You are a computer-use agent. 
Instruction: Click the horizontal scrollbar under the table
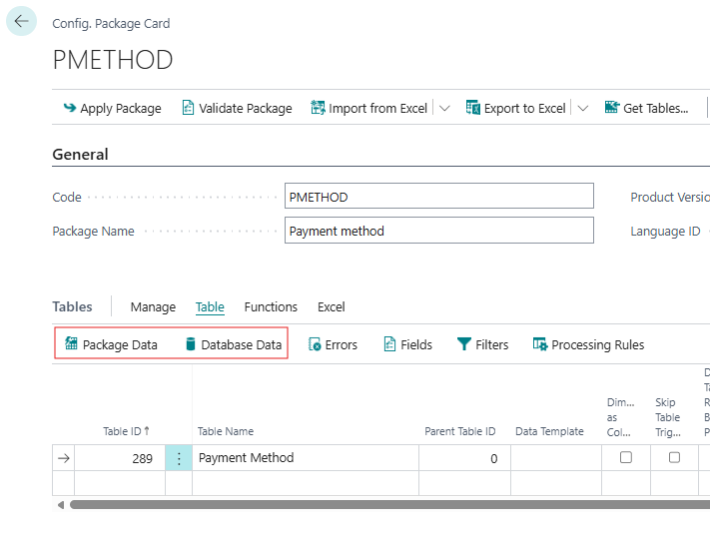[379, 505]
